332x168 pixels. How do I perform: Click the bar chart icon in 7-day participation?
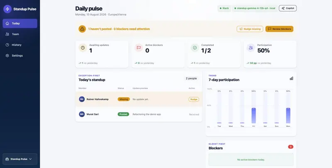tap(291, 78)
